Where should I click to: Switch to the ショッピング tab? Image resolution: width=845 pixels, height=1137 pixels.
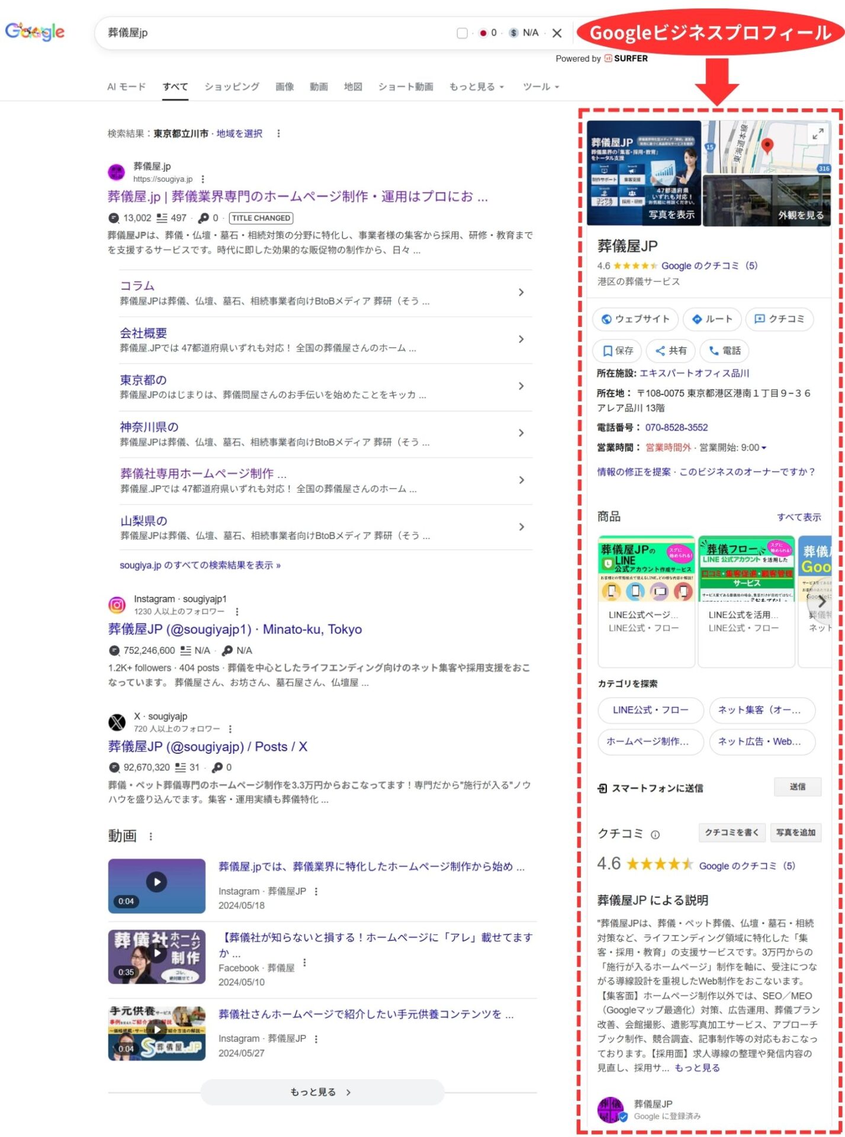(x=232, y=87)
